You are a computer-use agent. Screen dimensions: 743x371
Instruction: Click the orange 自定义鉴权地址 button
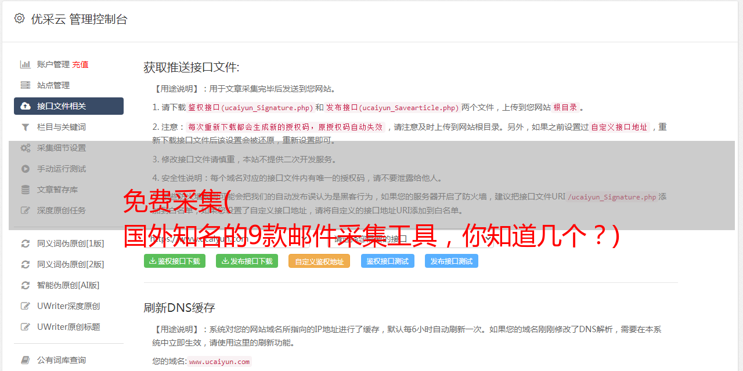(319, 261)
